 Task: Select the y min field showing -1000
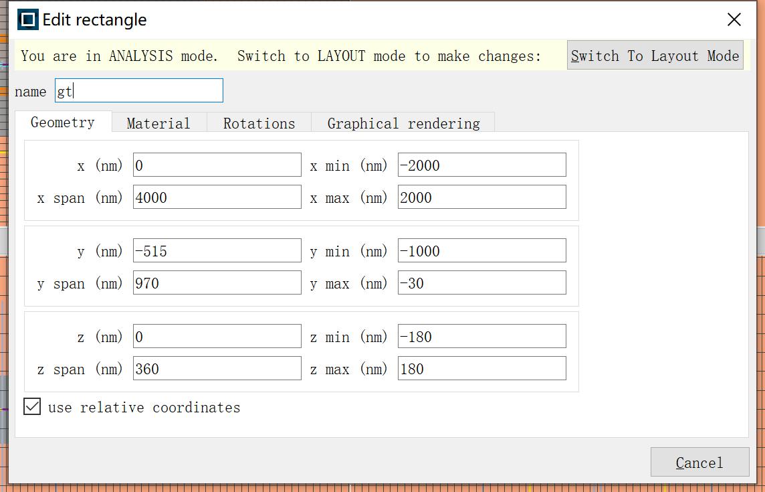coord(481,250)
